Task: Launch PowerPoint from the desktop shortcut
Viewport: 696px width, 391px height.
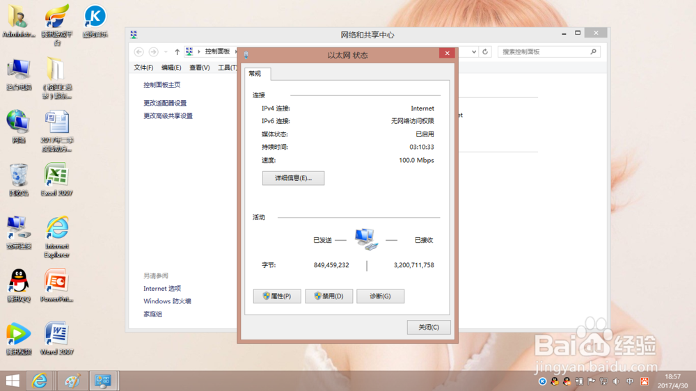Action: (56, 285)
